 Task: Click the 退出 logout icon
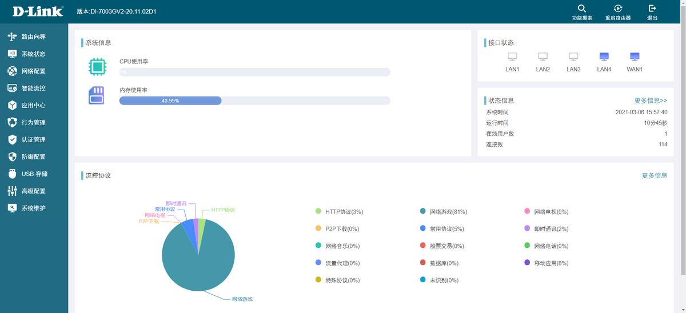coord(652,9)
